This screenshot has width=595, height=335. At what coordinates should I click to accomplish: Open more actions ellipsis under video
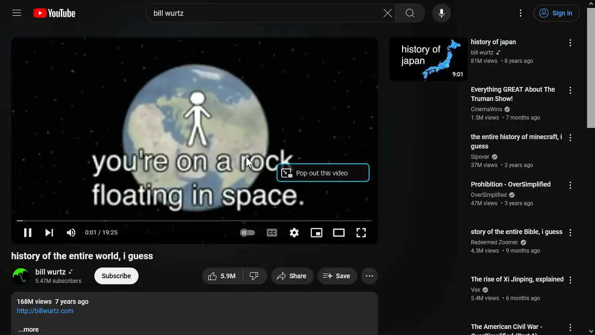coord(370,276)
